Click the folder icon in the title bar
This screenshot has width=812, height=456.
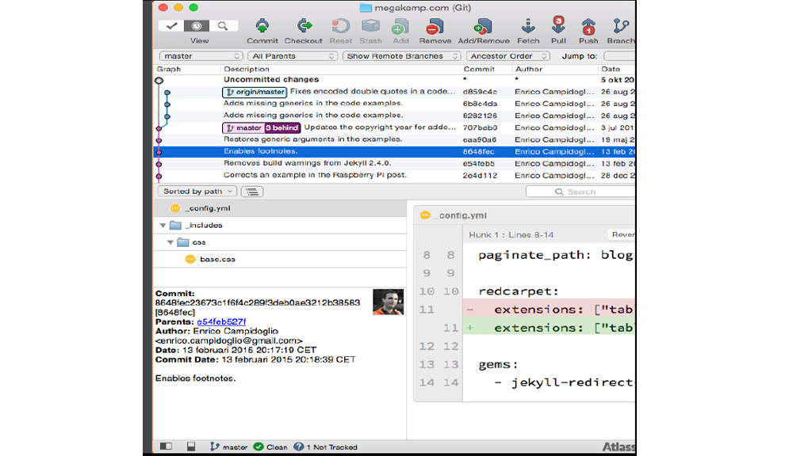(x=366, y=8)
